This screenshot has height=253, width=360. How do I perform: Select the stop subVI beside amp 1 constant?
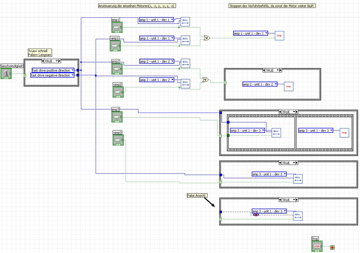(x=279, y=36)
